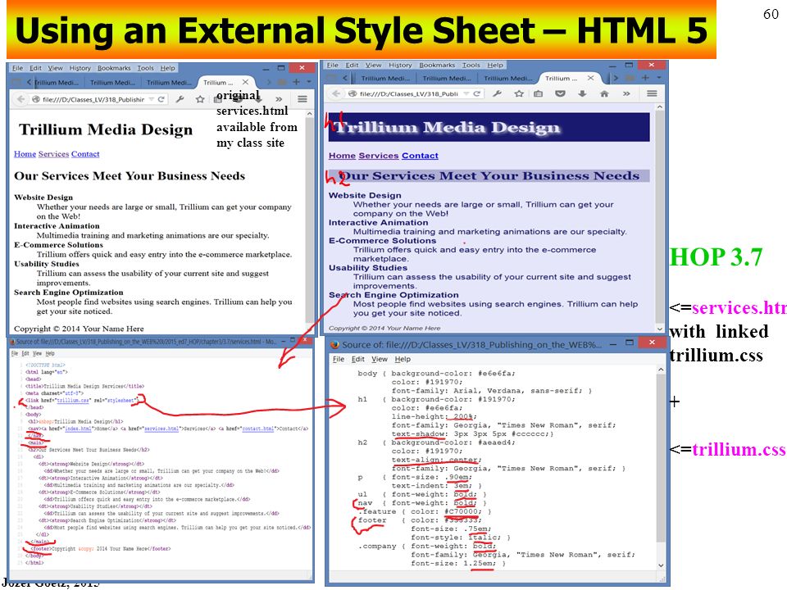Show bookmarks list icon in right browser
Screen dimensions: 787x590
tap(538, 93)
